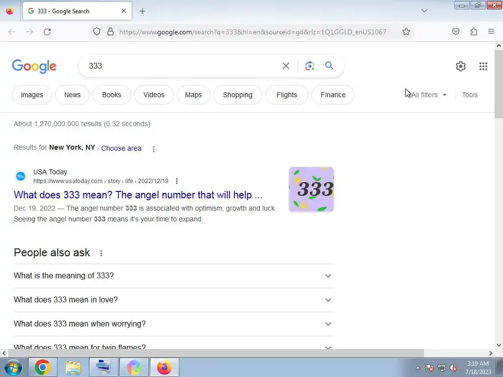The image size is (503, 377).
Task: Click the address bar URL
Action: coord(253,32)
